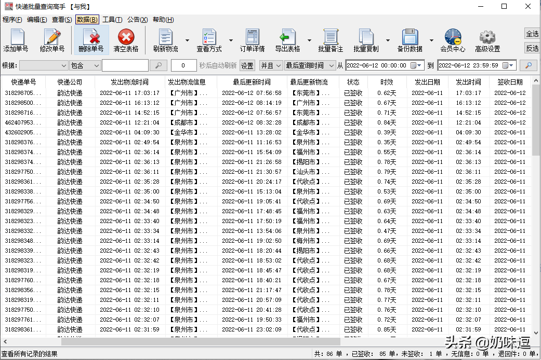Open the 最后查询时间 dropdown
The width and height of the screenshot is (541, 360).
310,65
